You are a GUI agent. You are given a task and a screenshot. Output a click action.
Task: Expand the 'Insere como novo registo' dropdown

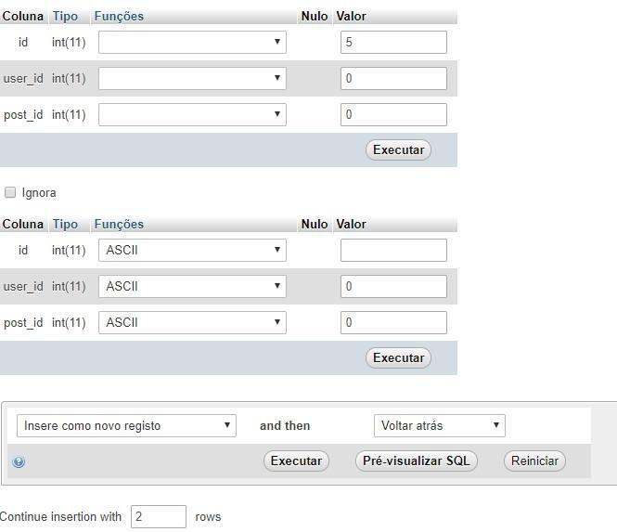coord(126,425)
